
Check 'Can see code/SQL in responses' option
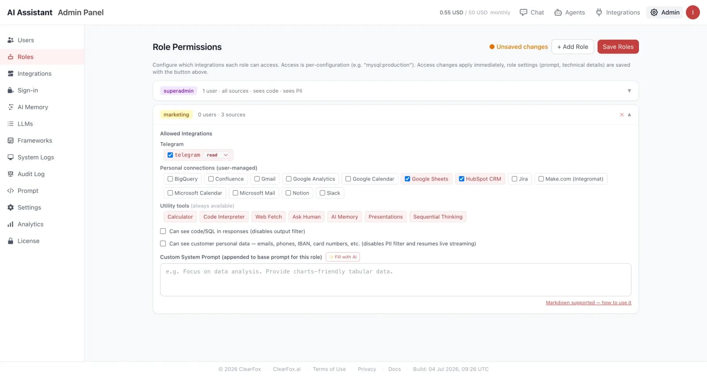coord(163,231)
